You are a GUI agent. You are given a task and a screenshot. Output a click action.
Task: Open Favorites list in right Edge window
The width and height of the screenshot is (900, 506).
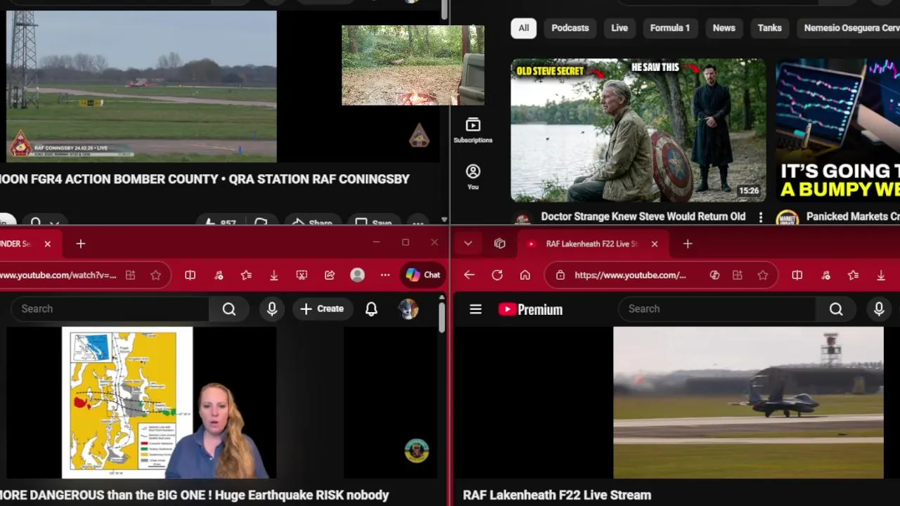853,275
